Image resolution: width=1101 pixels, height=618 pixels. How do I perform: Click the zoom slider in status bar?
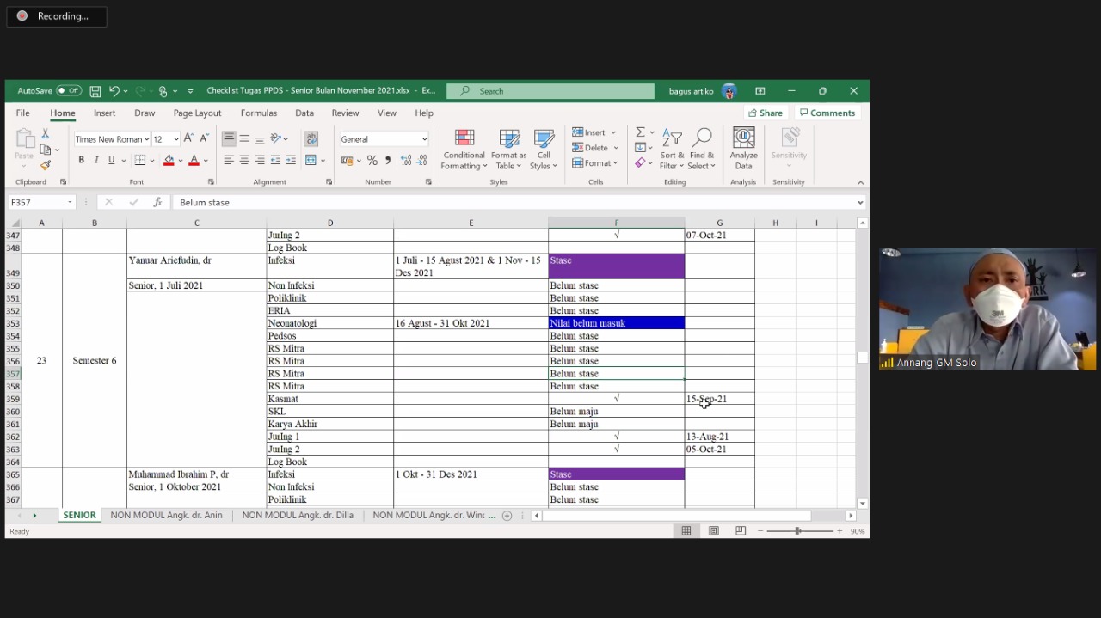(797, 531)
